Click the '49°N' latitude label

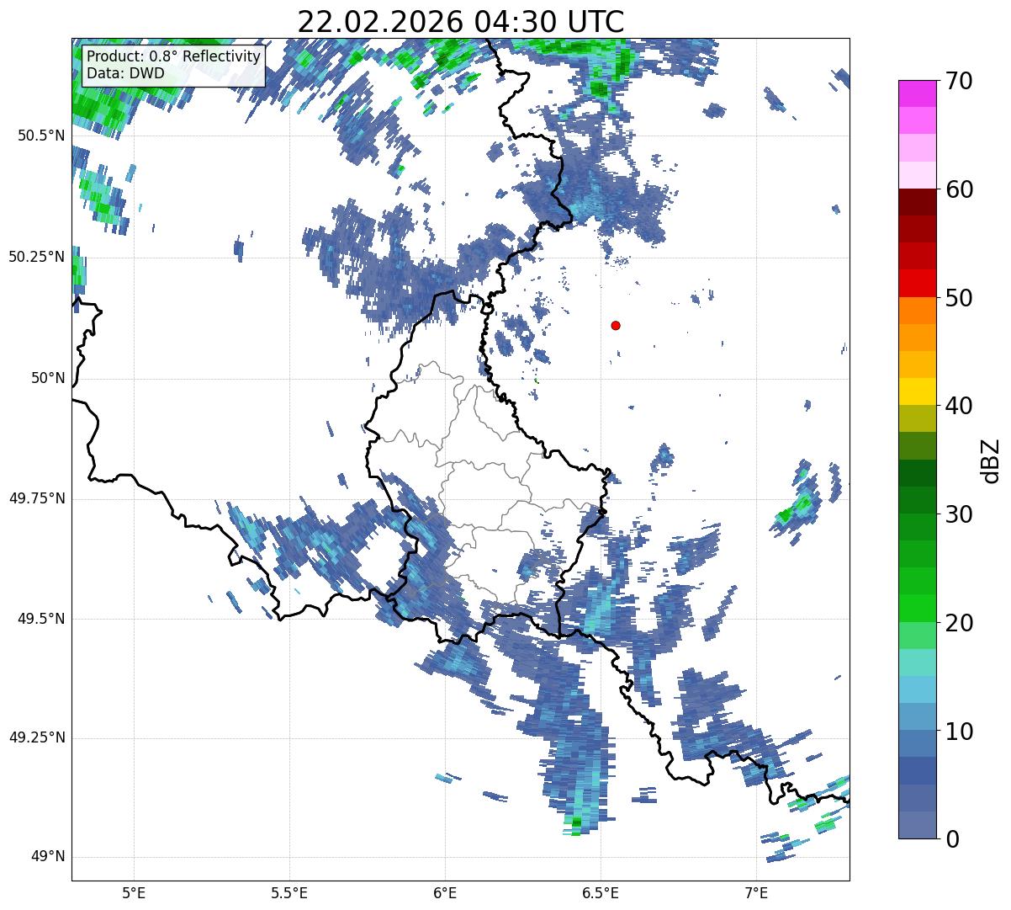(x=48, y=856)
